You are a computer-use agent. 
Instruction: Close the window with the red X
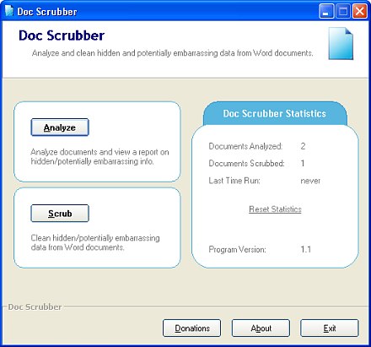[360, 11]
